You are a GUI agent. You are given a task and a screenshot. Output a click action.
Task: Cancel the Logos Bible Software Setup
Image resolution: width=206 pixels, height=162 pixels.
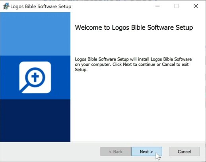[x=184, y=152]
